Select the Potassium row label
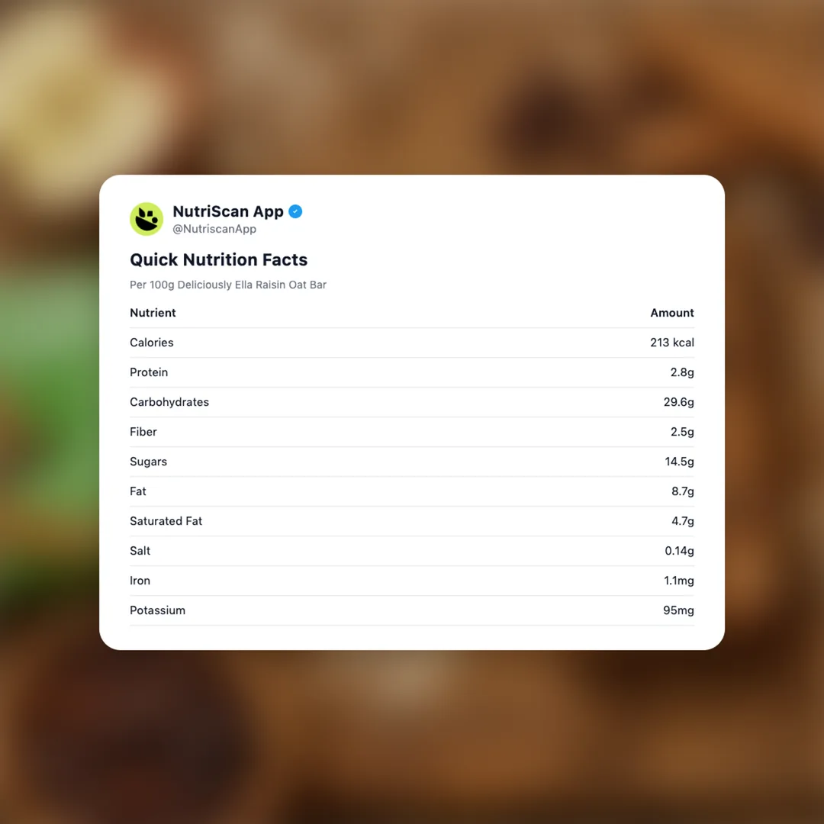The height and width of the screenshot is (824, 824). tap(157, 610)
